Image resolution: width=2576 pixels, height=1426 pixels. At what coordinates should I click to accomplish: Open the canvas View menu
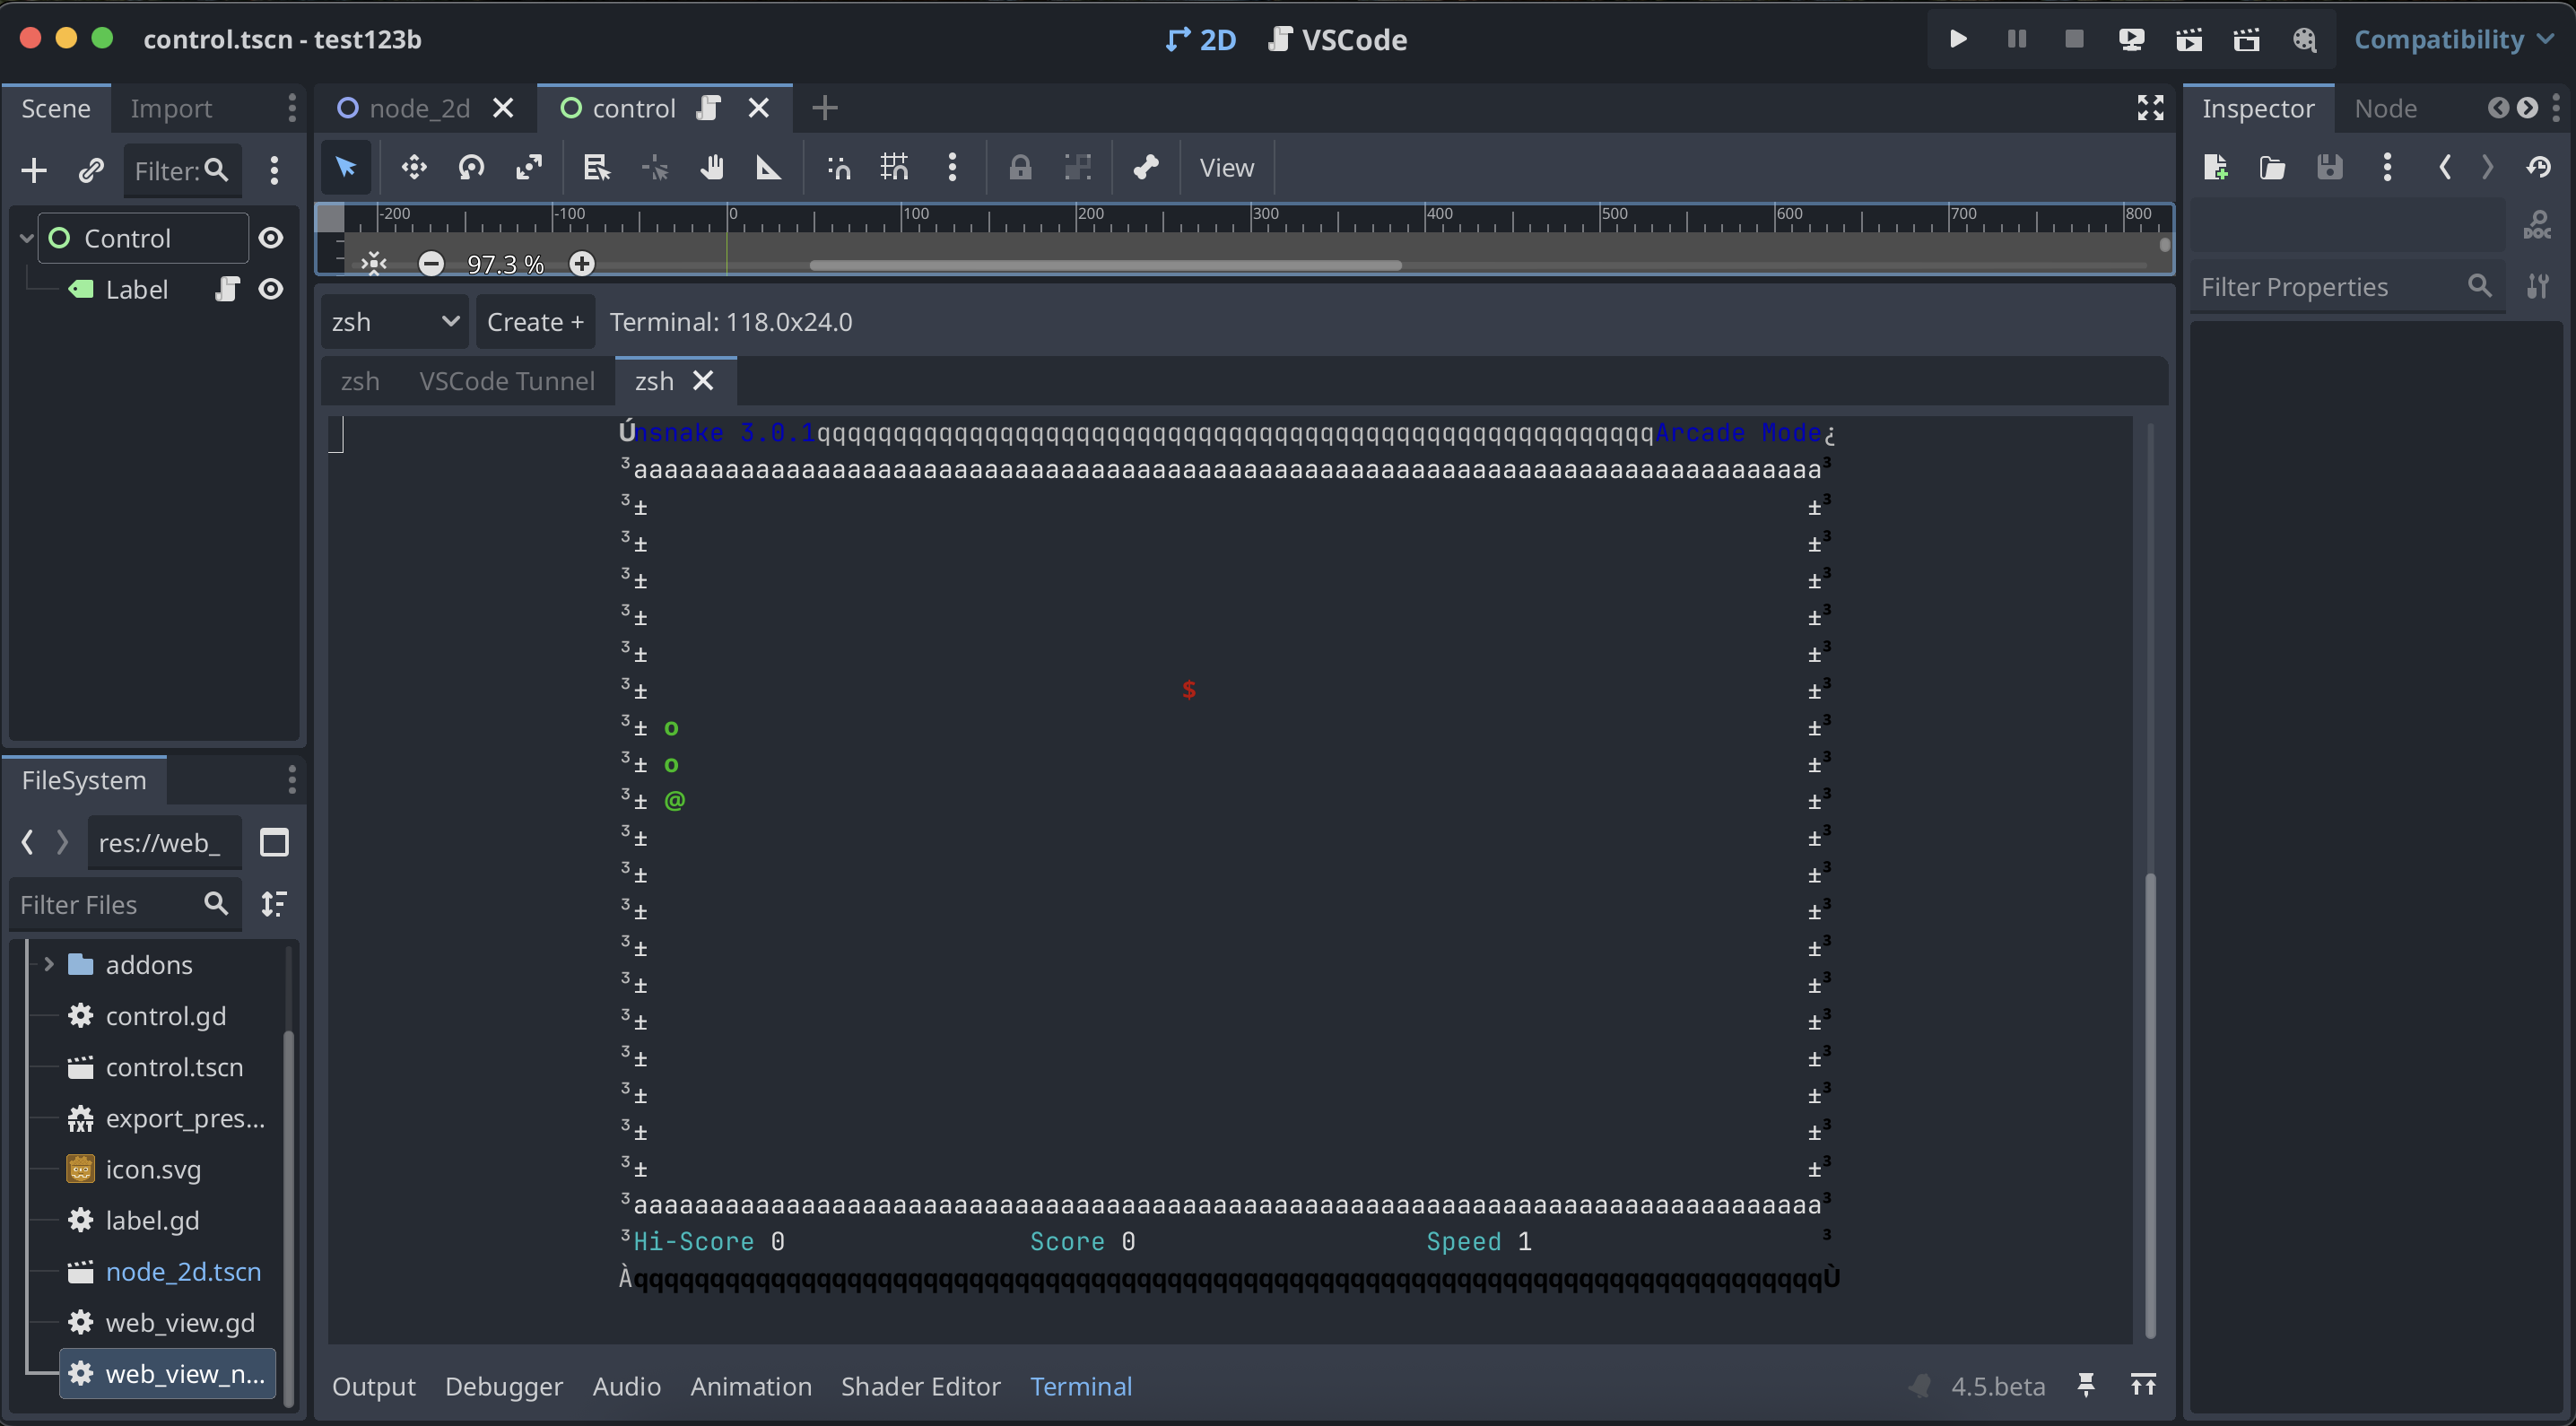point(1226,167)
